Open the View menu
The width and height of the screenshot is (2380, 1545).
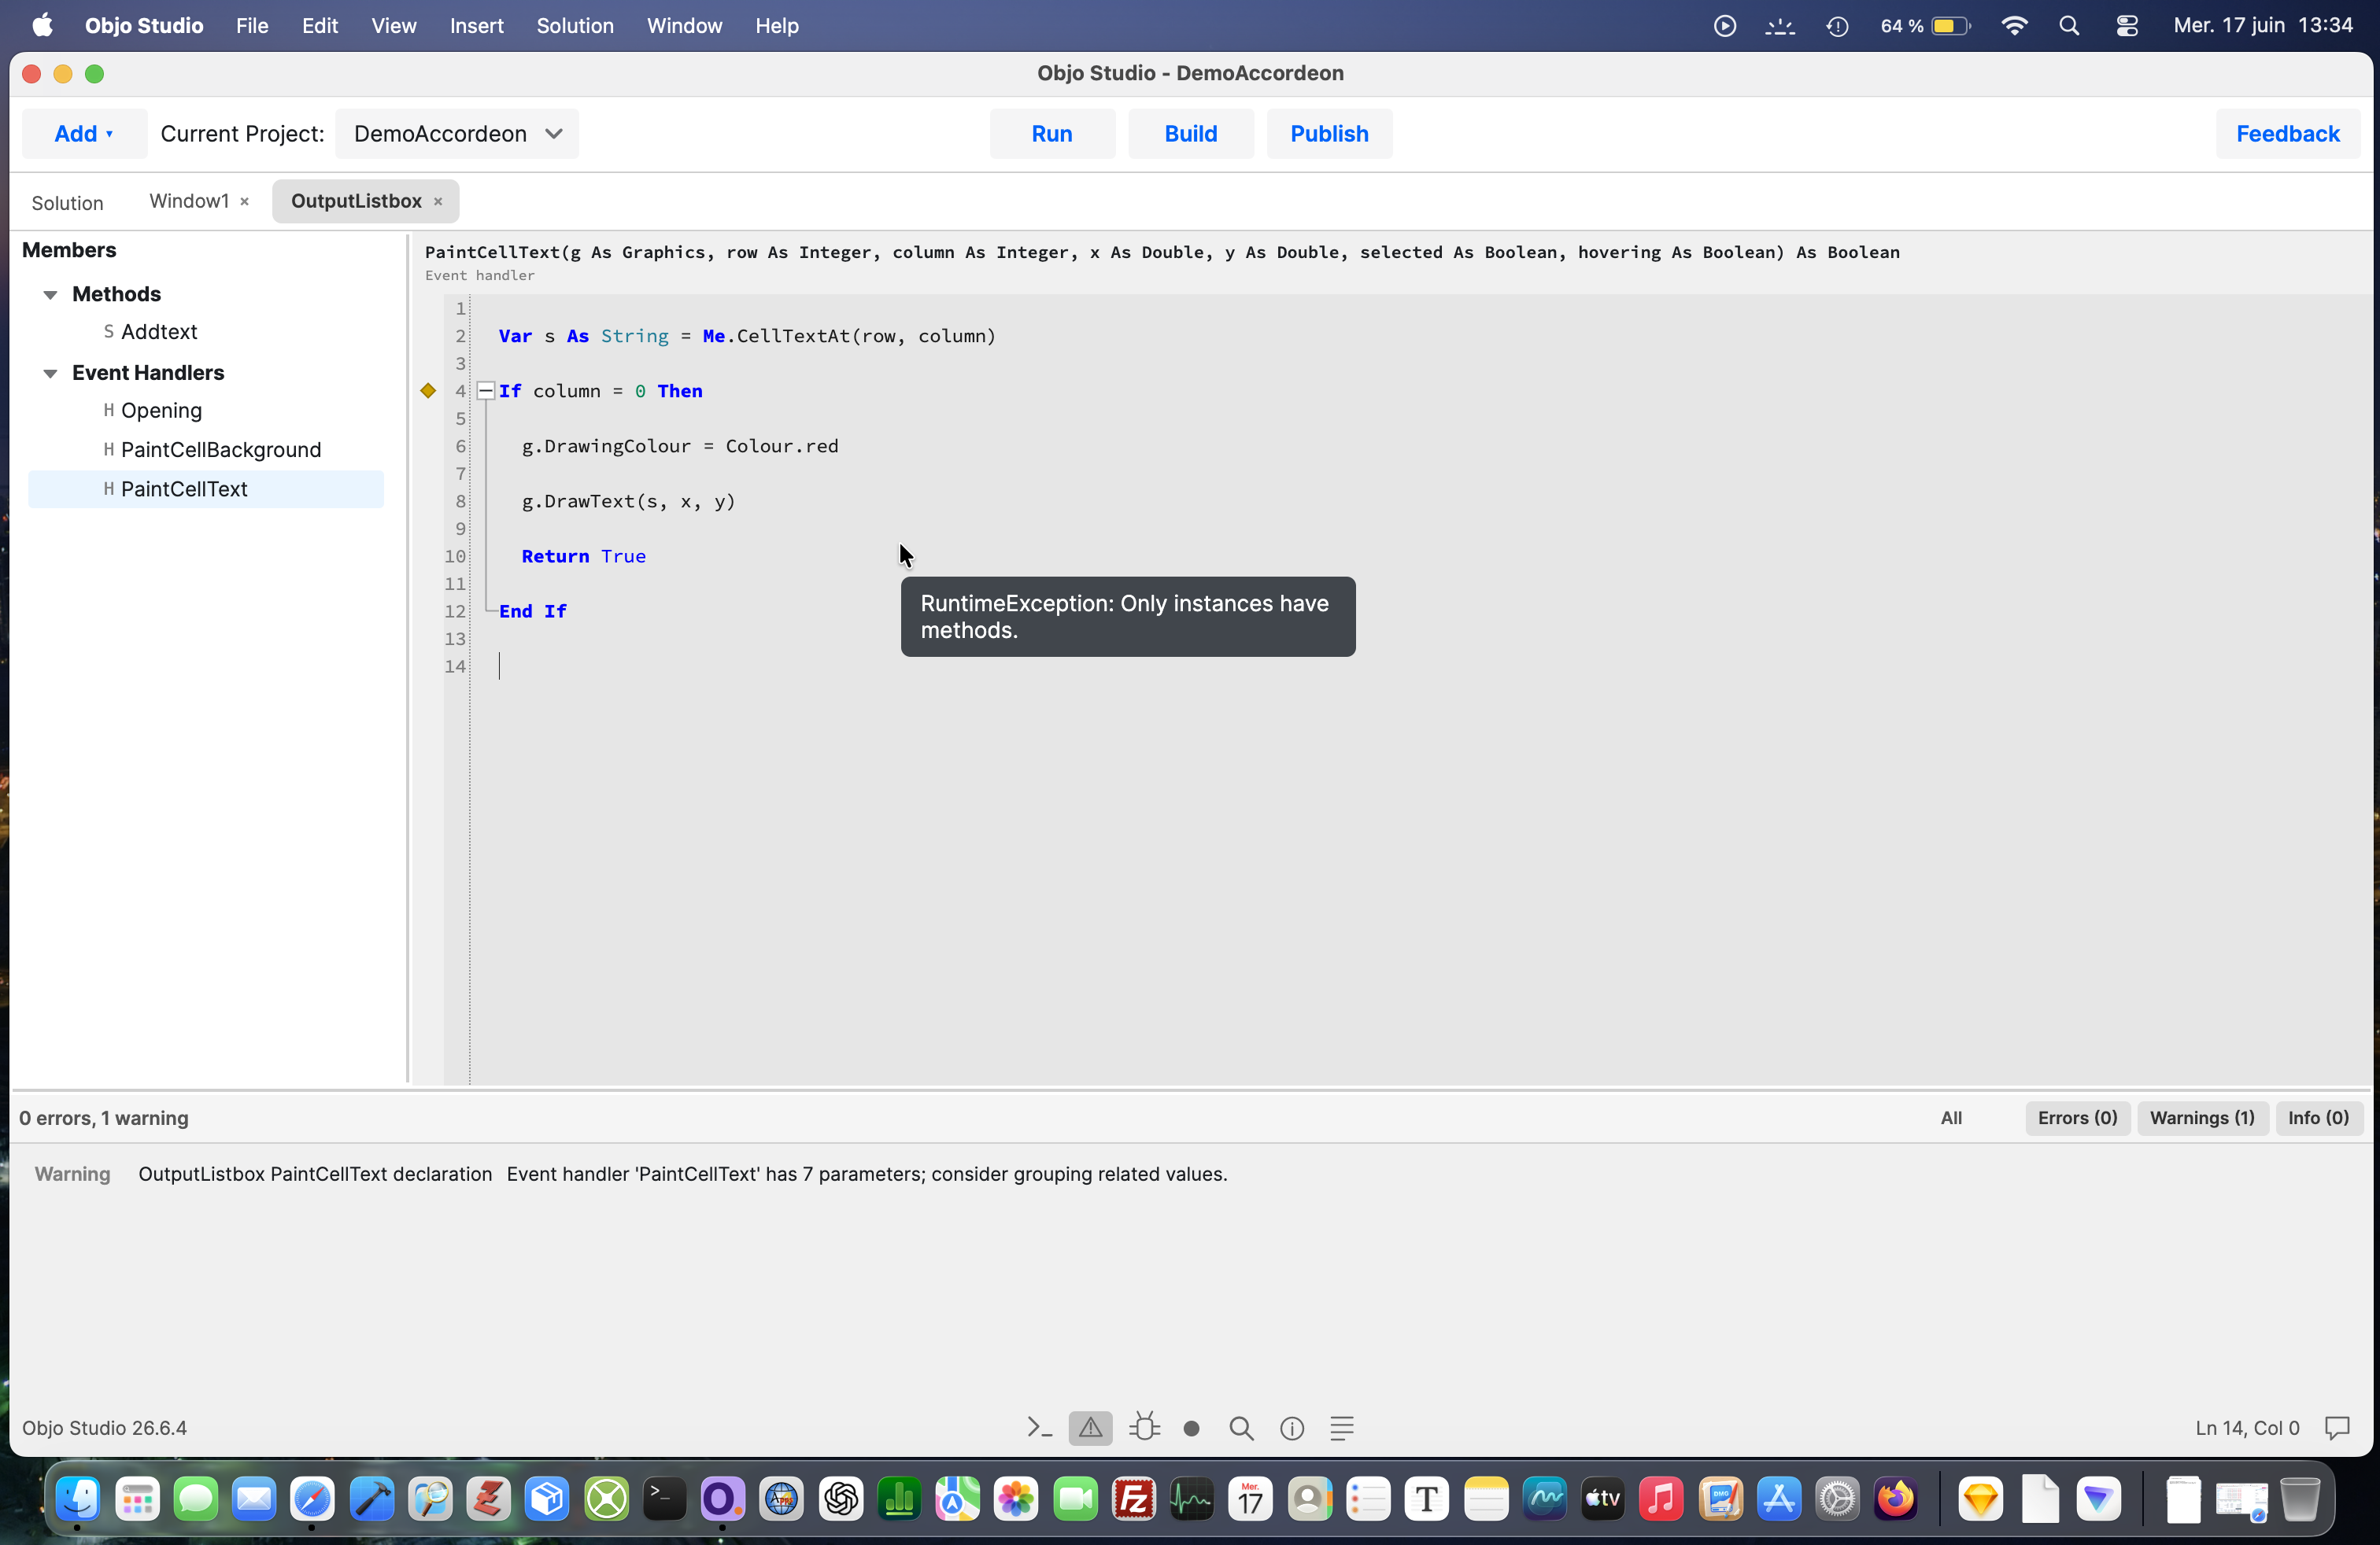click(x=394, y=26)
